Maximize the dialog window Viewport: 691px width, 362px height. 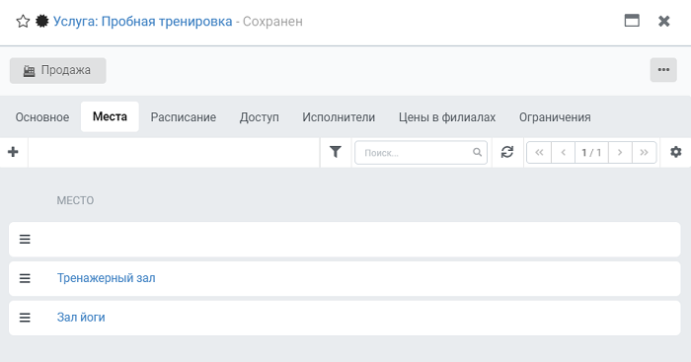click(632, 21)
